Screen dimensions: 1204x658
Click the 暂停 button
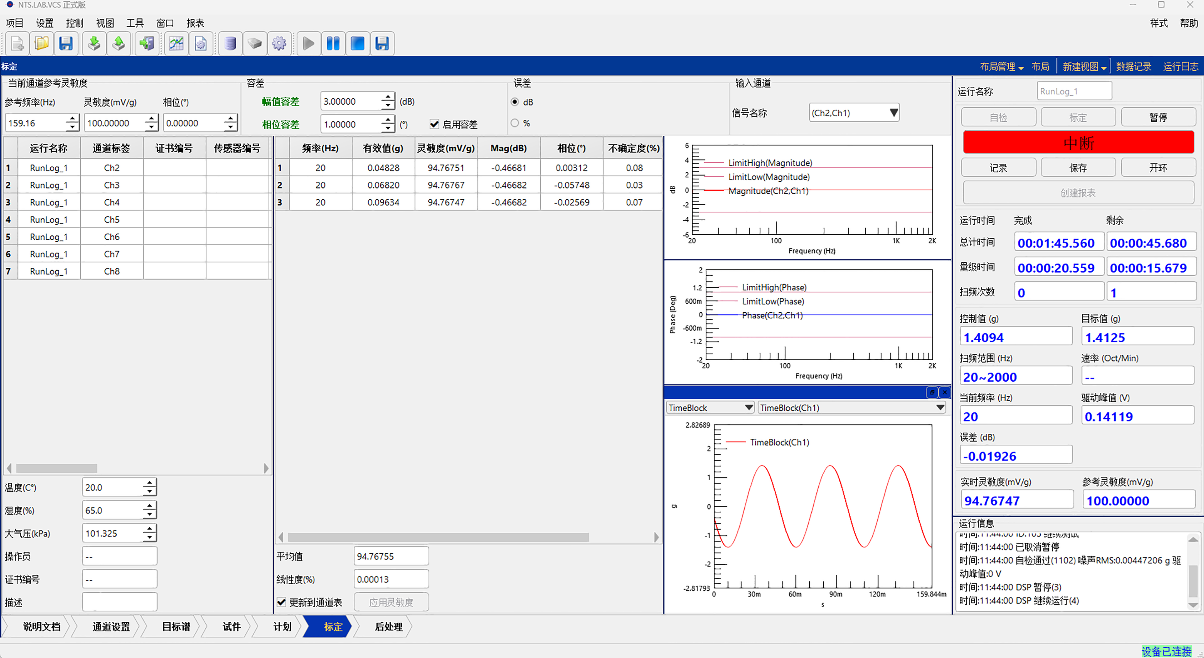point(1158,117)
